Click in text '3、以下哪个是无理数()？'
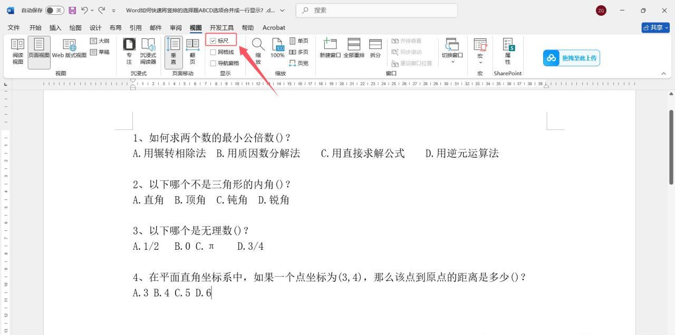The width and height of the screenshot is (675, 335). pos(191,231)
